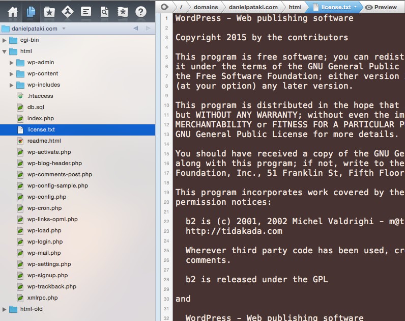This screenshot has width=405, height=321.
Task: Open the Find in files magnifier icon
Action: (104, 12)
